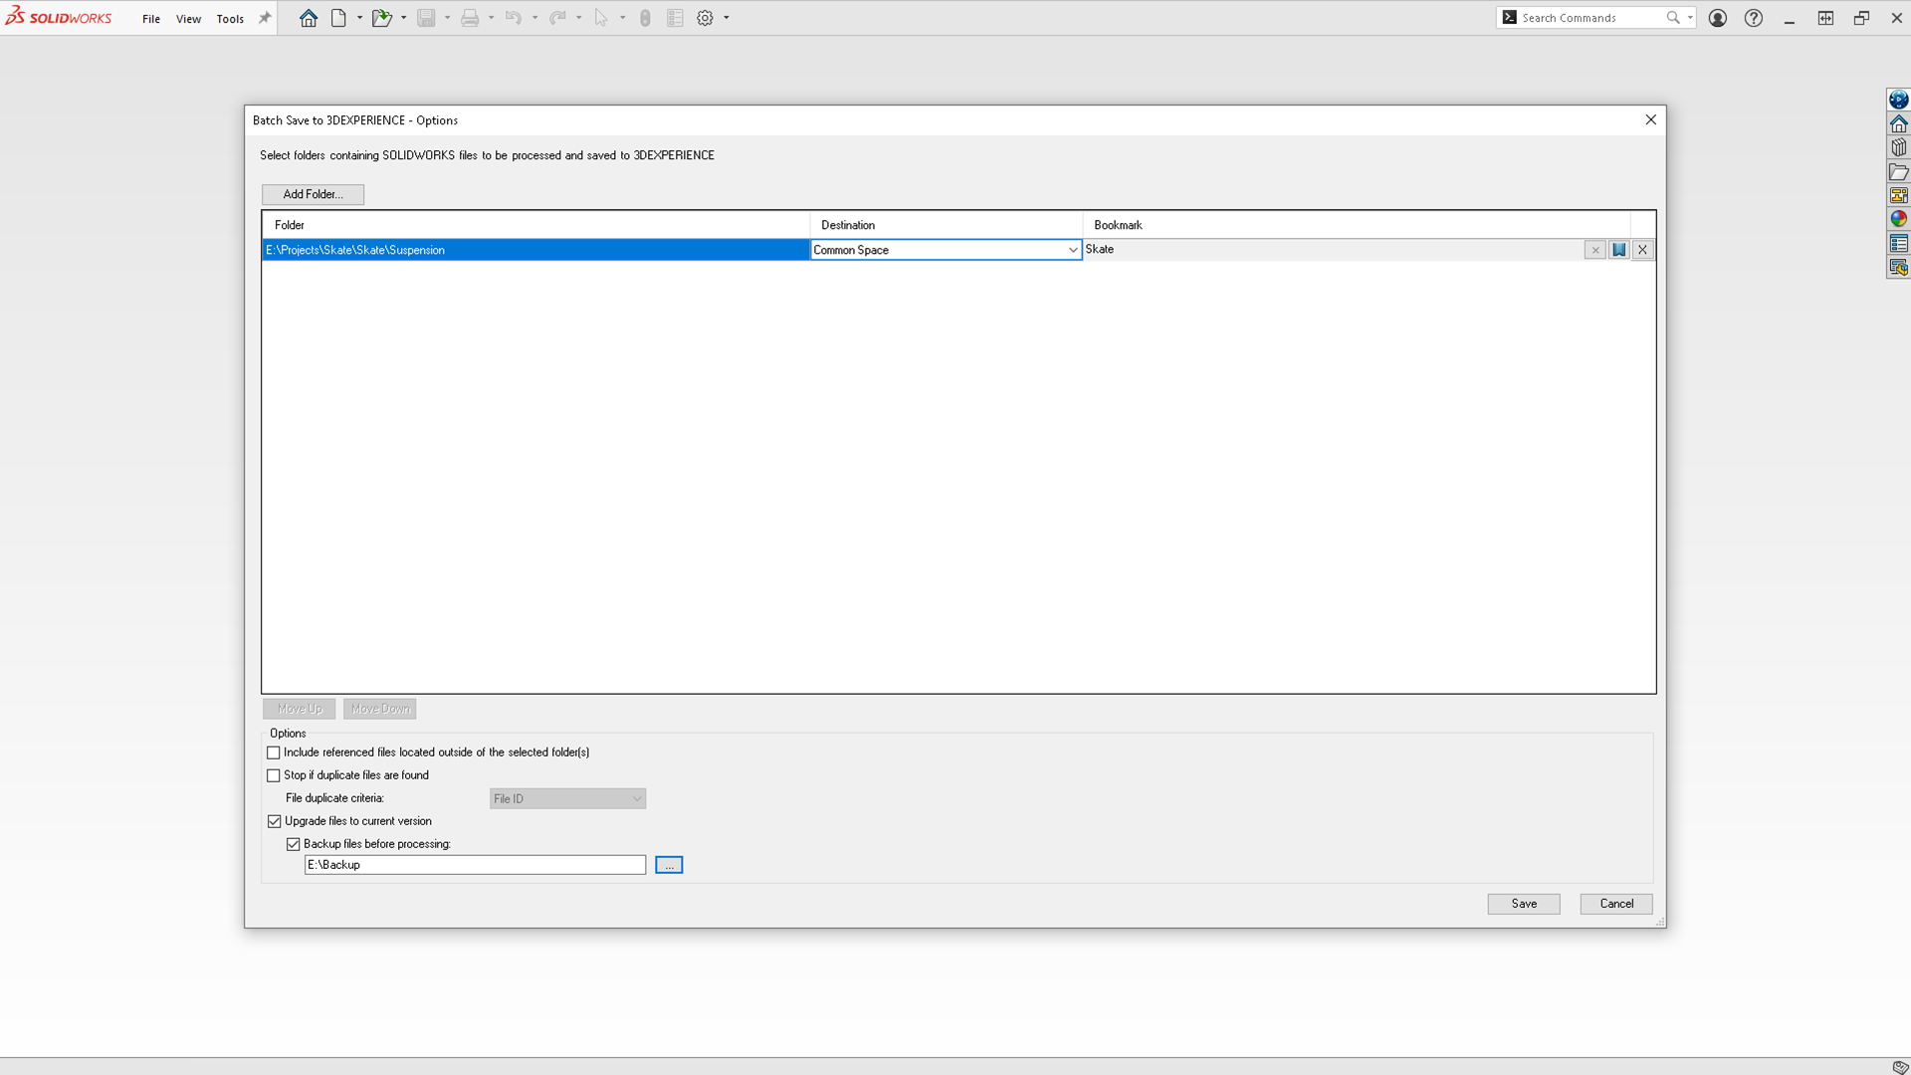
Task: Open the Appearances color ball tab
Action: point(1898,219)
